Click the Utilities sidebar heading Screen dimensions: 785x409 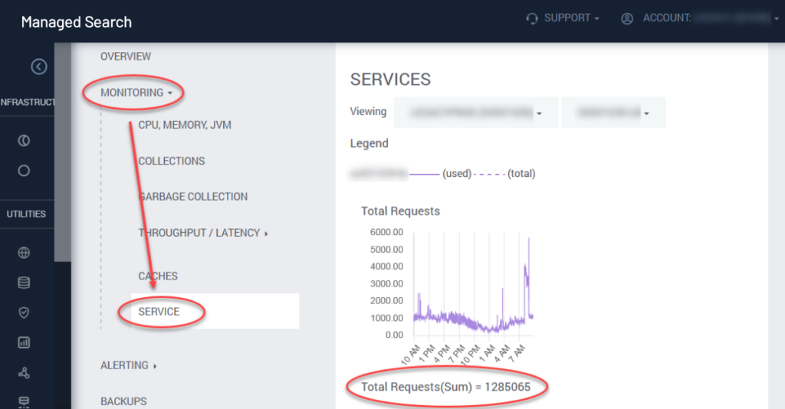point(26,214)
